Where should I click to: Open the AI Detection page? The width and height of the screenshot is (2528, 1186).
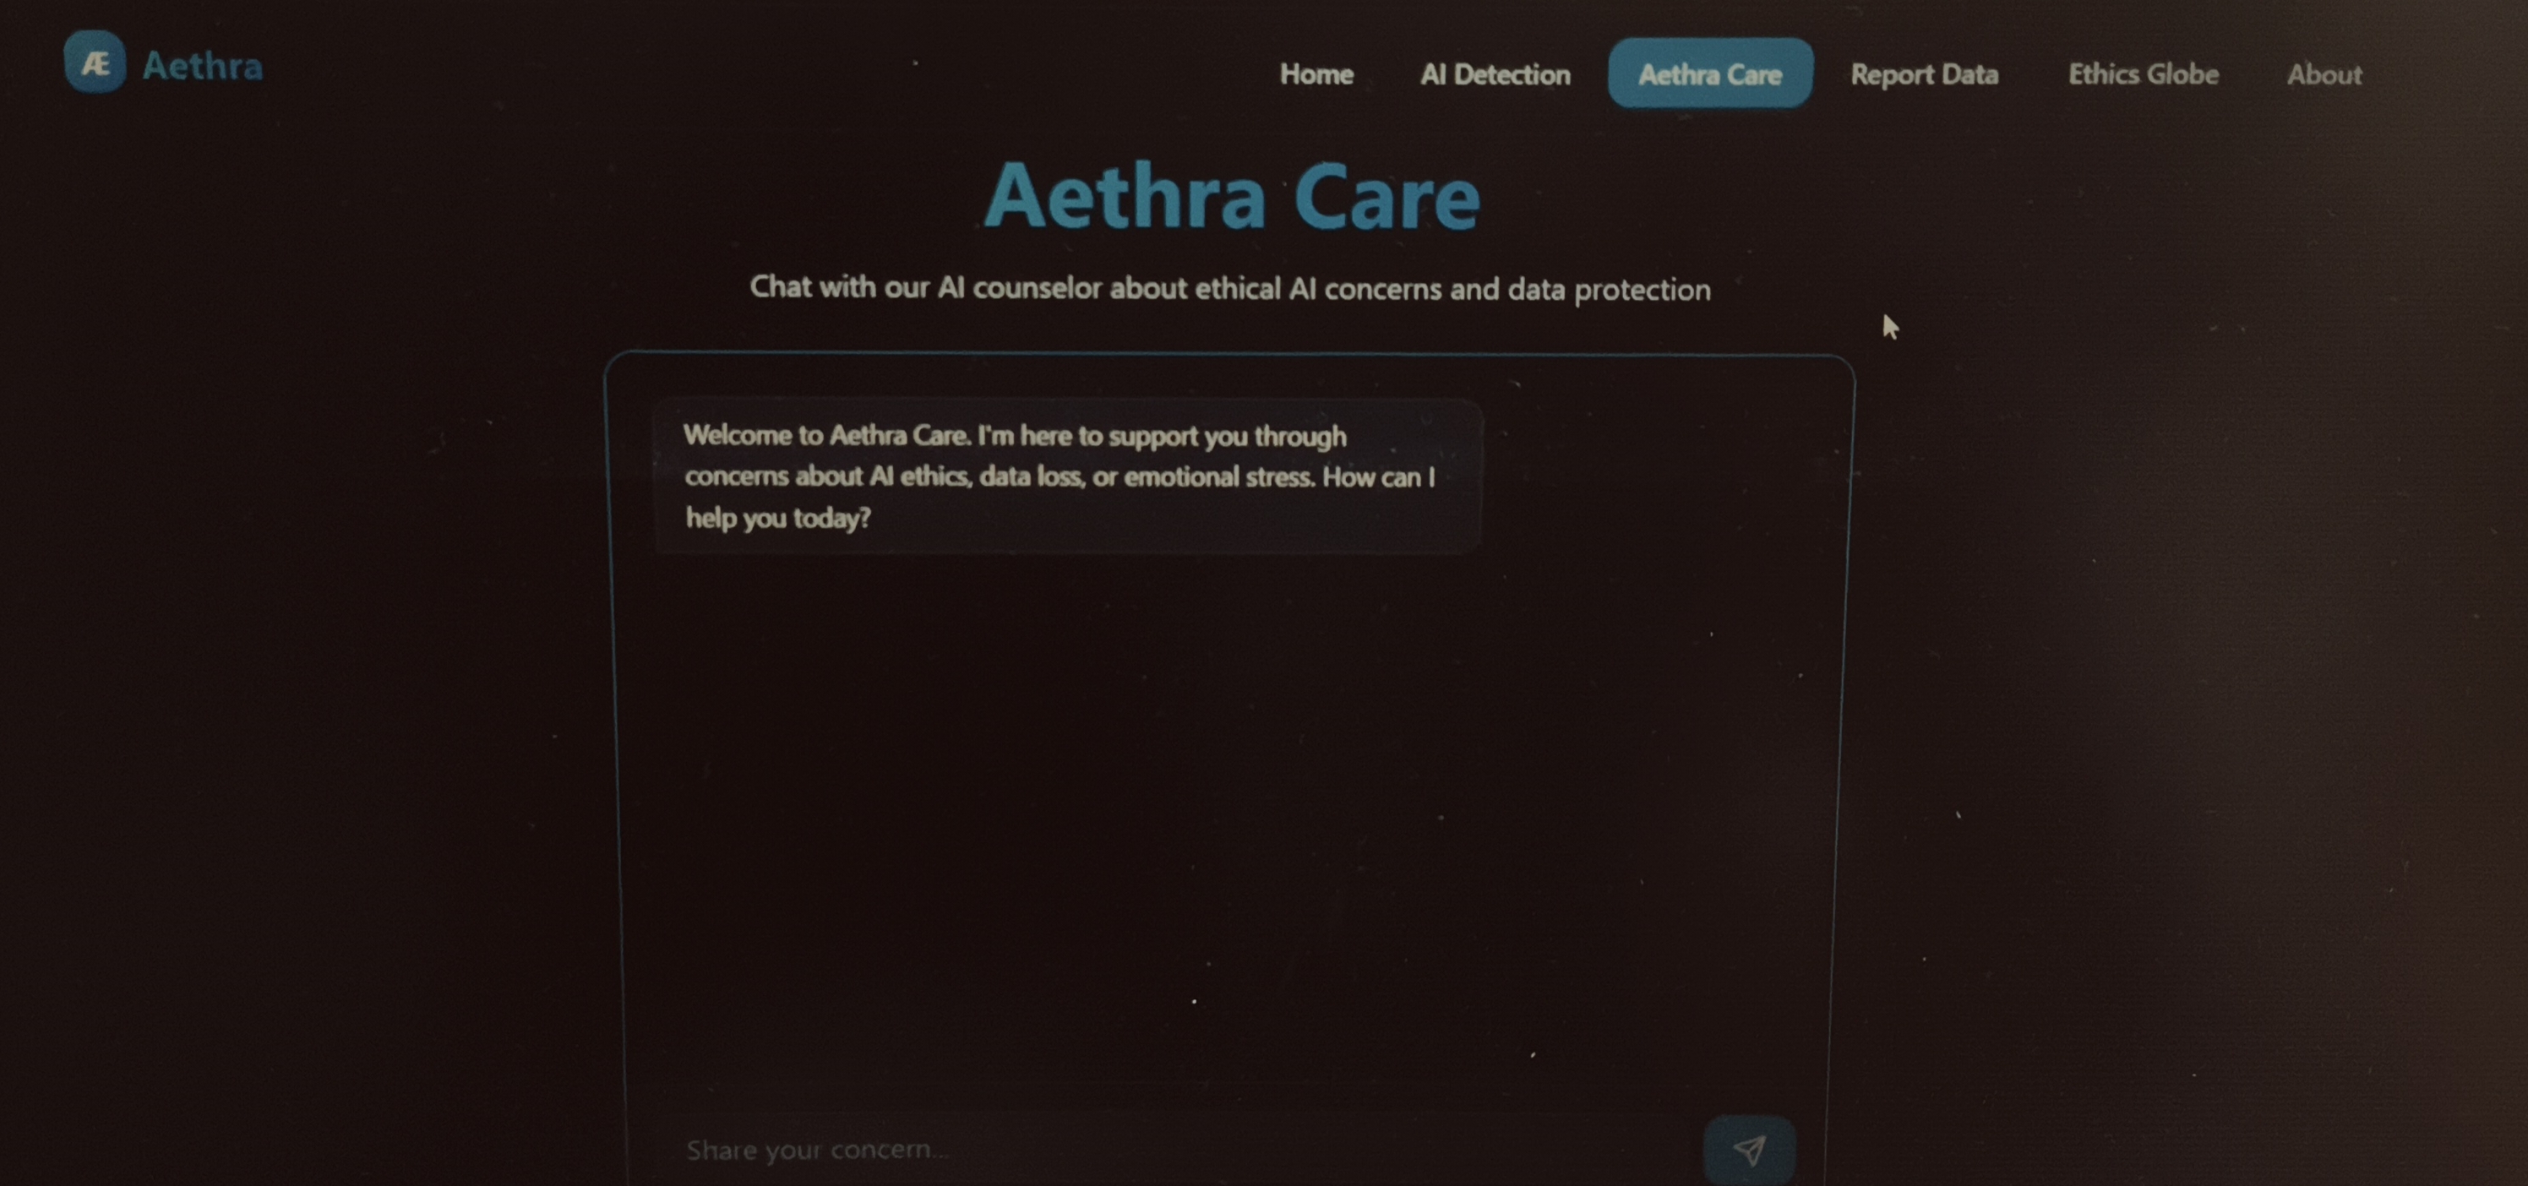pyautogui.click(x=1495, y=74)
